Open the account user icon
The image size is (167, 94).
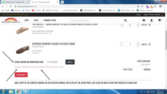point(151,20)
